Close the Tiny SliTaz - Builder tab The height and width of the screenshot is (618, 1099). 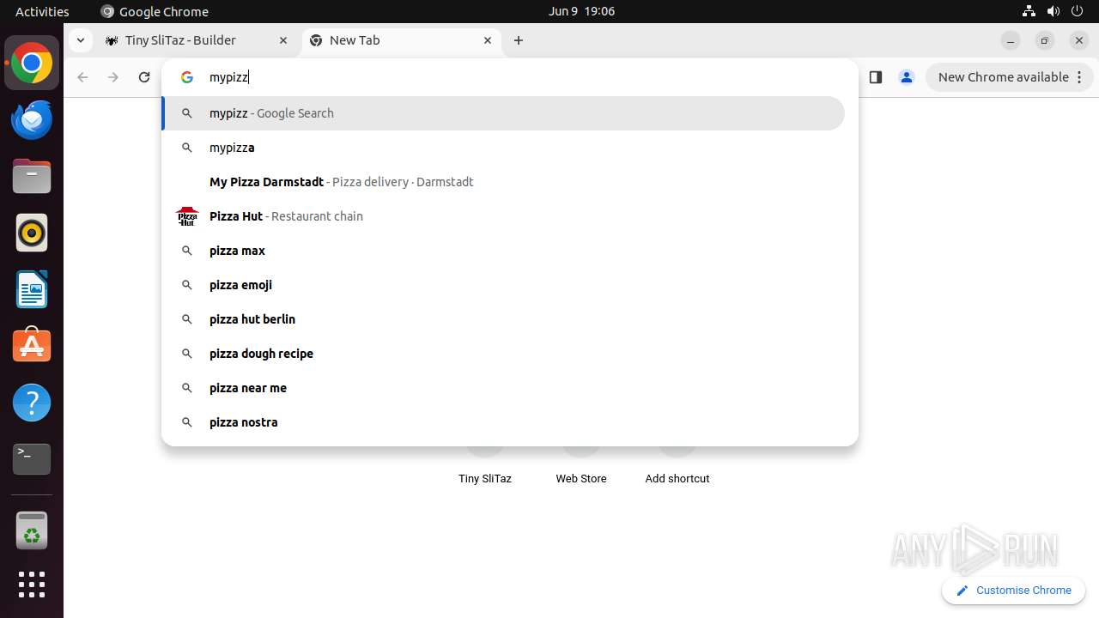(x=283, y=40)
